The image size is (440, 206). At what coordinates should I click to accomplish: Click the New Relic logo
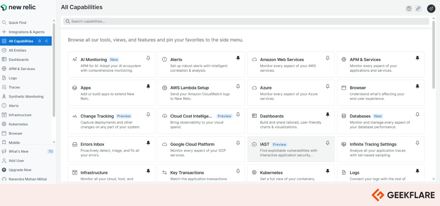[18, 7]
